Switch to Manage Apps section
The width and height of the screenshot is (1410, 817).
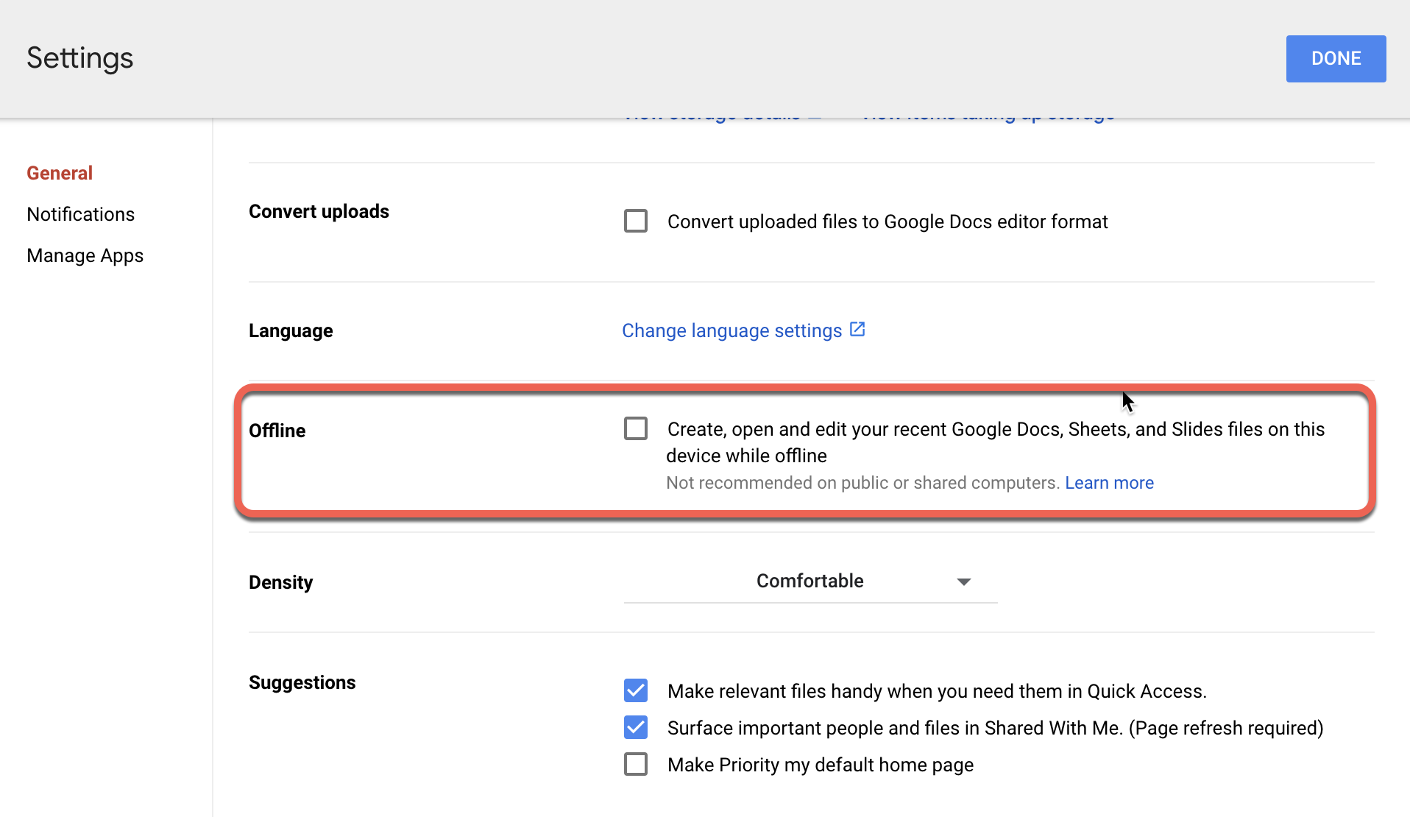click(x=85, y=255)
